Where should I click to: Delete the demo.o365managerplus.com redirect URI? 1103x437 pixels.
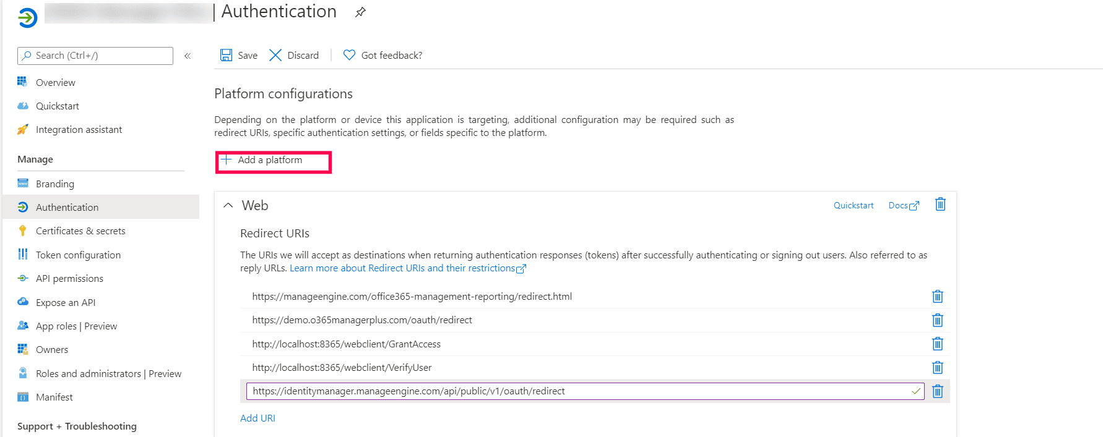point(938,320)
